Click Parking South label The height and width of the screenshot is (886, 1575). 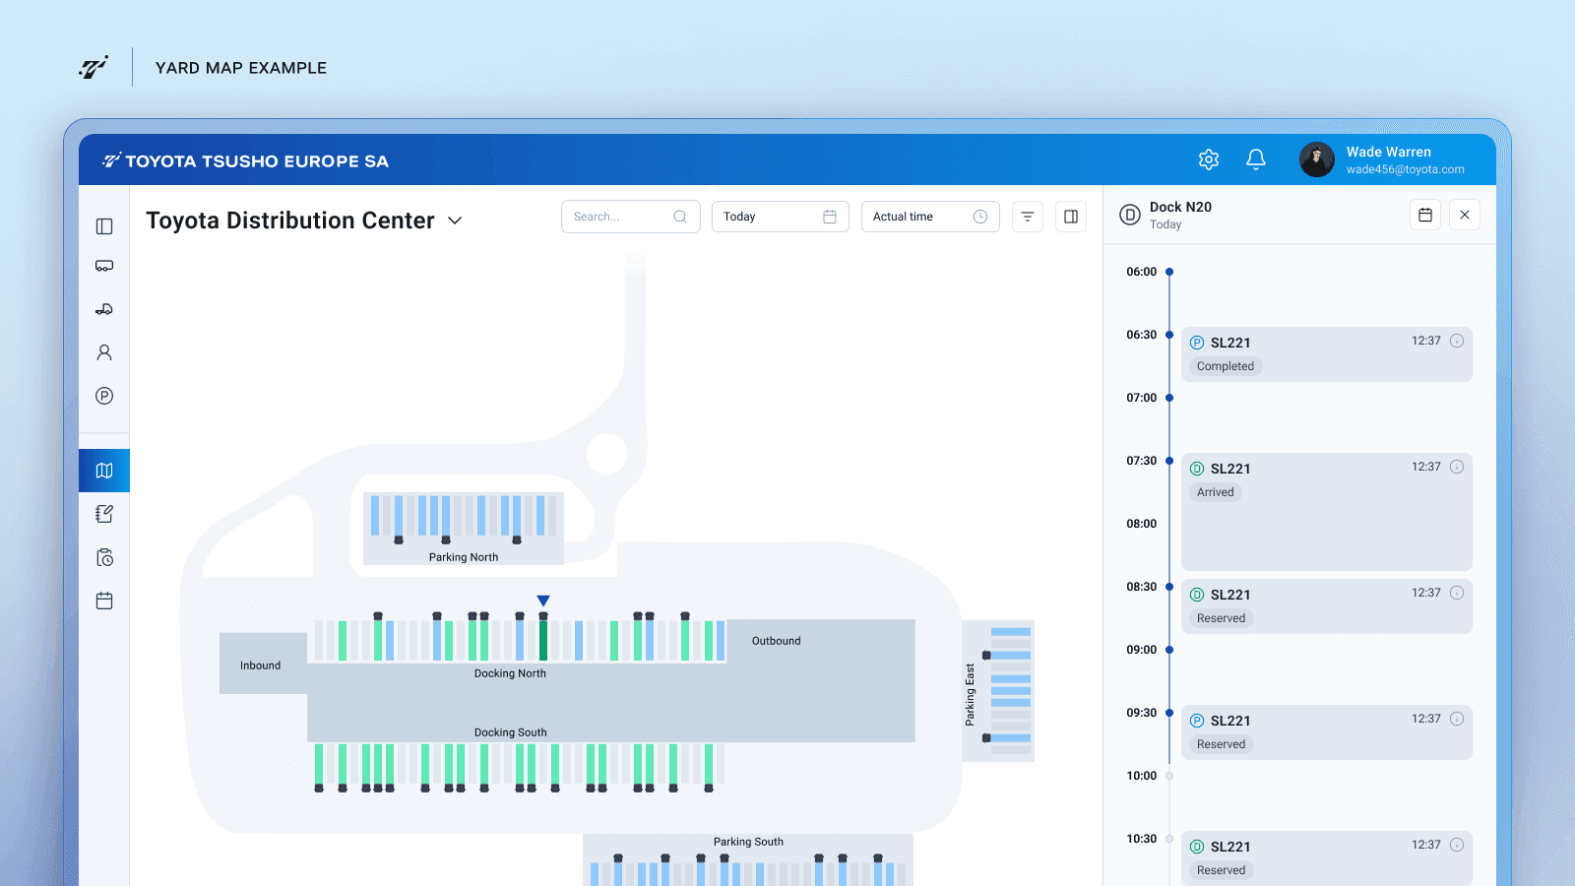[748, 842]
